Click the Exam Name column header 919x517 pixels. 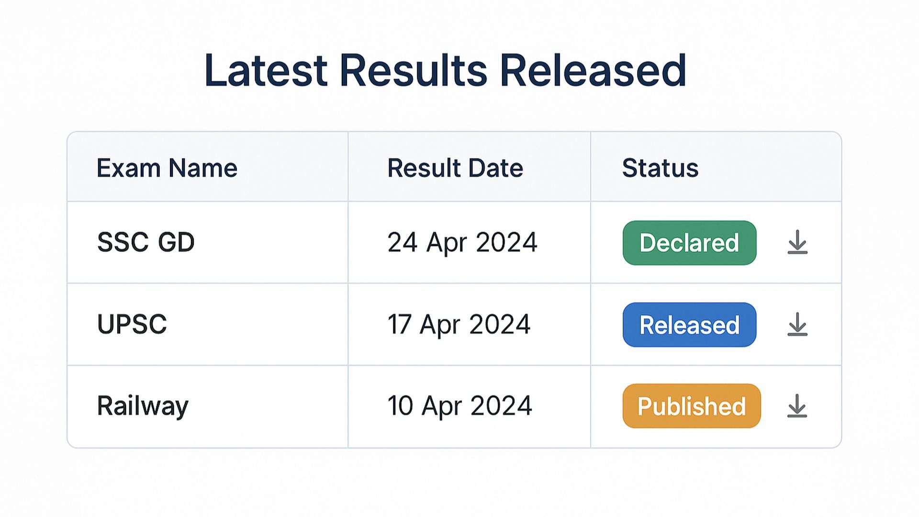tap(167, 168)
